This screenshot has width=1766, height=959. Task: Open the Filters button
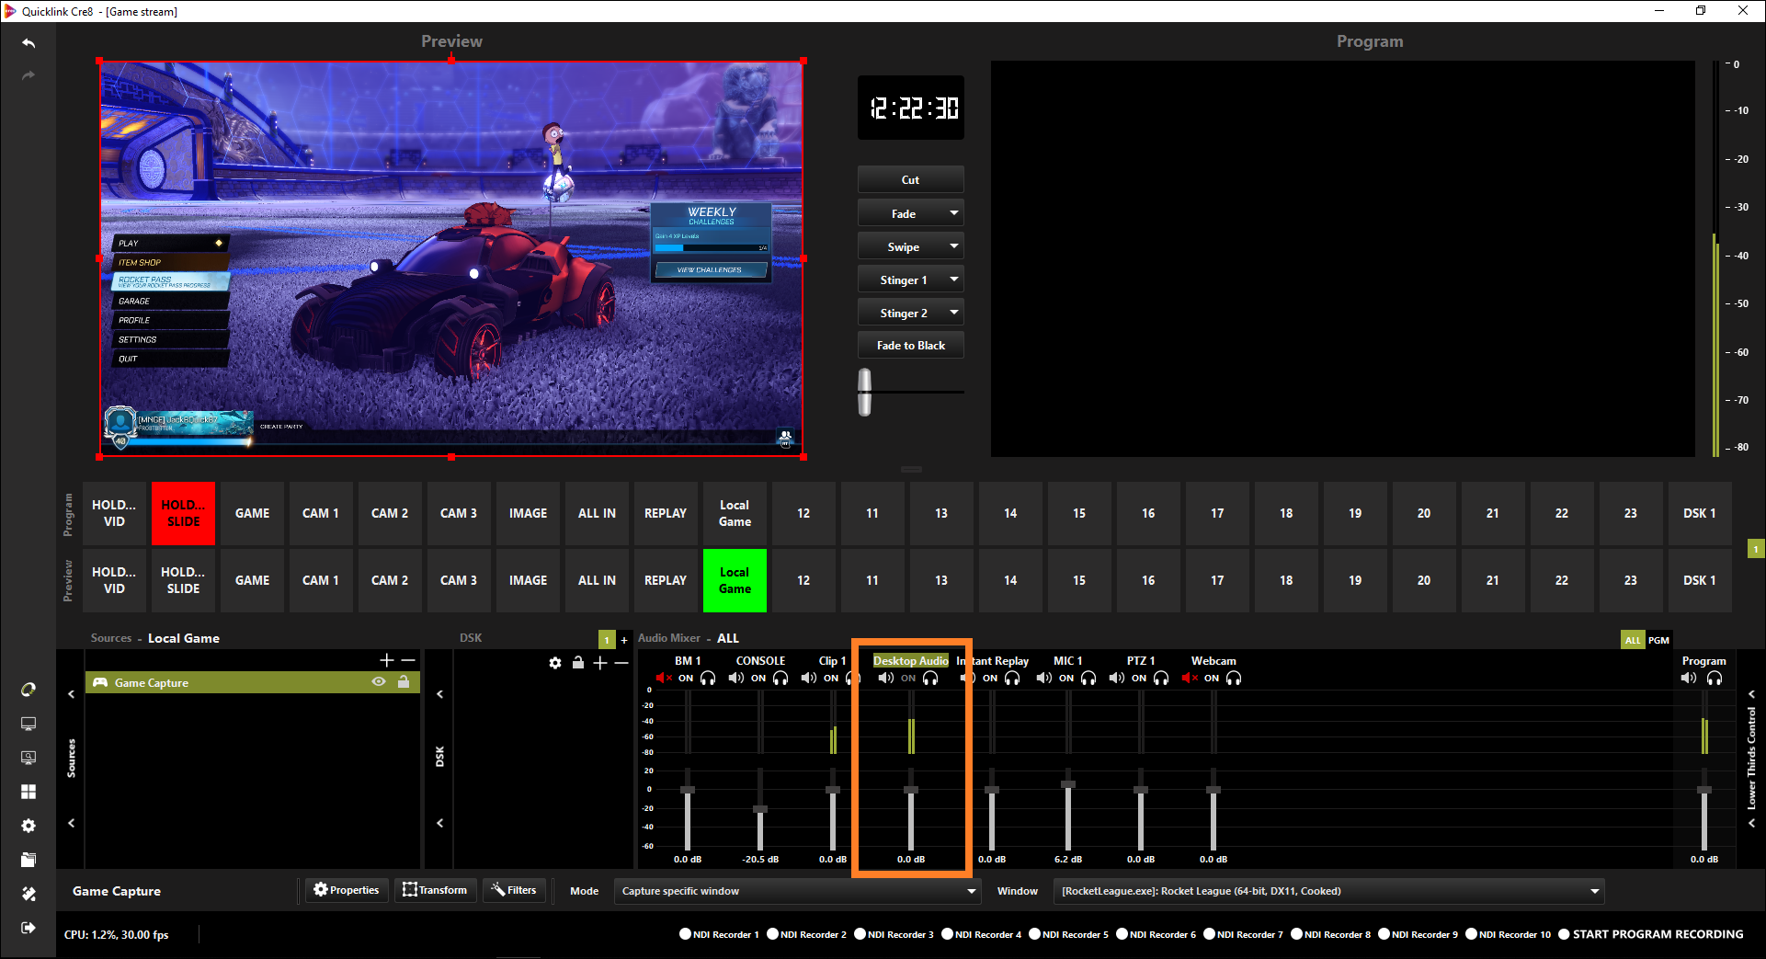[514, 890]
